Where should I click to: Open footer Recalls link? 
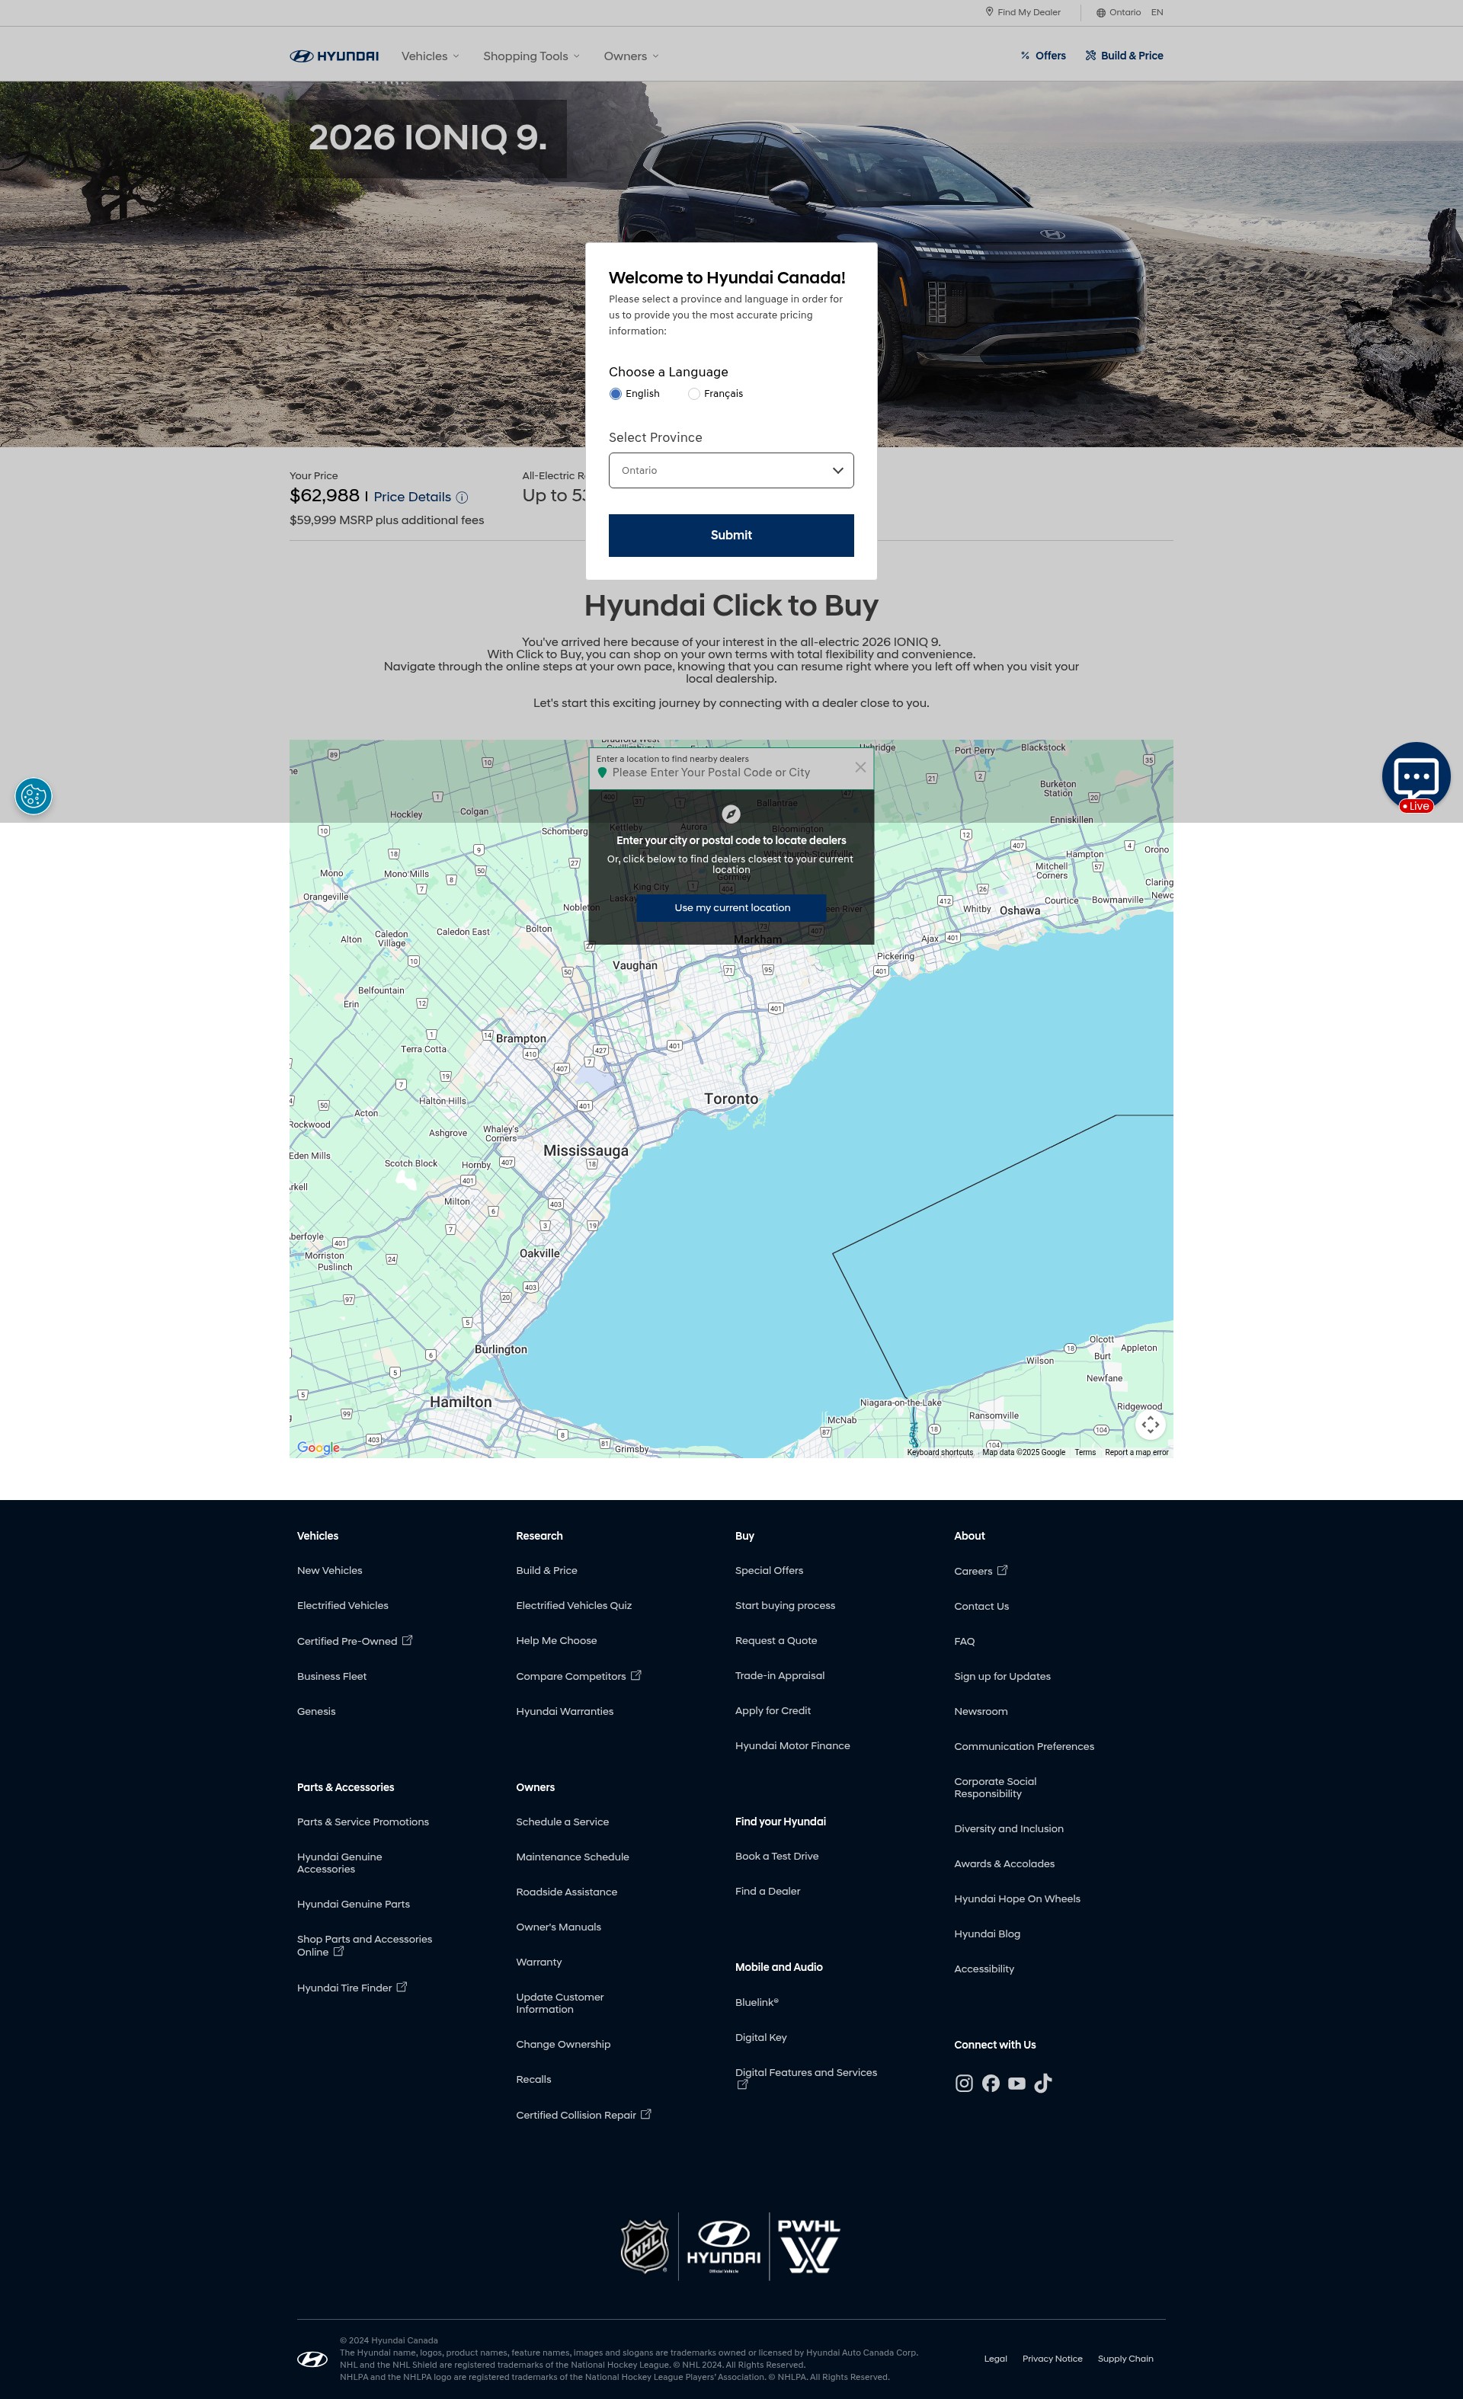coord(534,2079)
